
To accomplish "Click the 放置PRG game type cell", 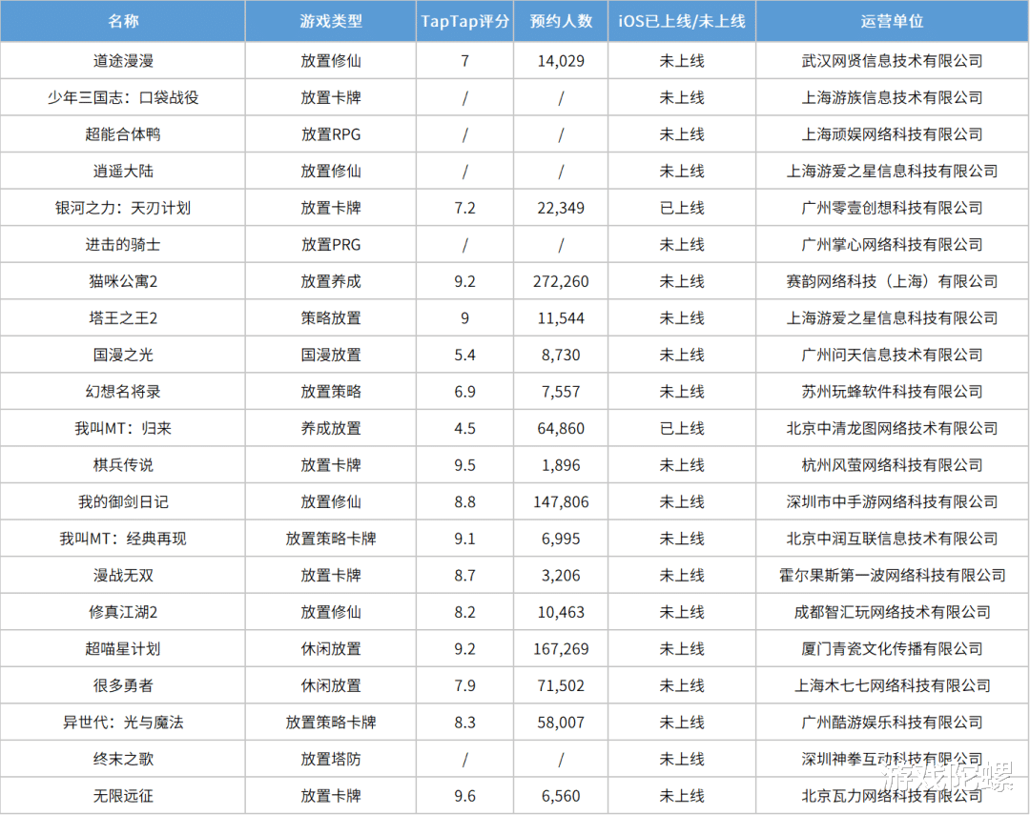I will point(331,245).
